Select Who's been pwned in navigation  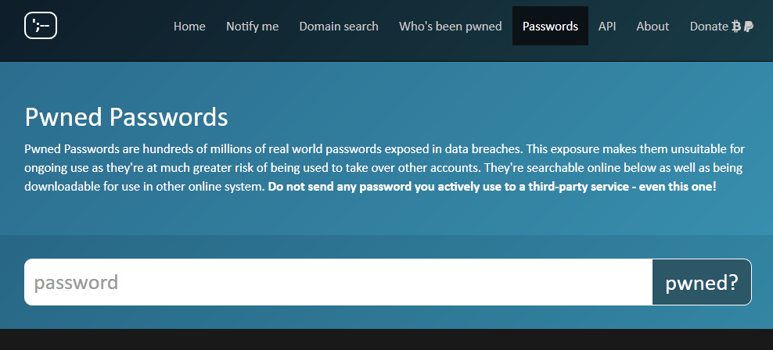[450, 26]
